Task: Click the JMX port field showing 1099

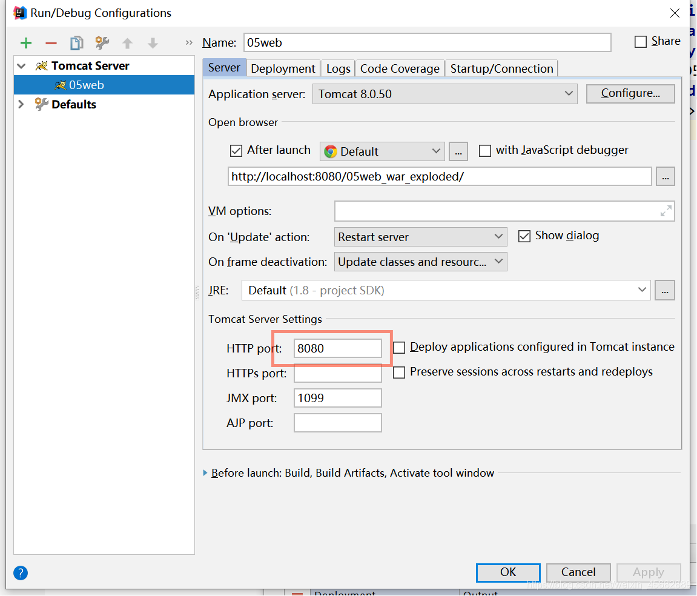Action: (x=337, y=398)
